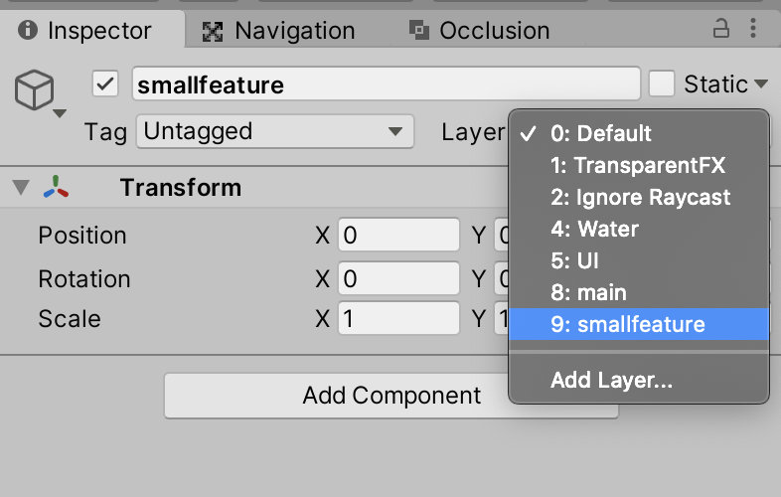This screenshot has height=497, width=781.
Task: Open the Tag dropdown showing Untagged
Action: 274,131
